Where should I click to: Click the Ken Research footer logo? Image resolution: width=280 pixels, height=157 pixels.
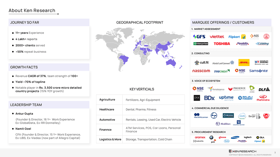click(x=242, y=151)
